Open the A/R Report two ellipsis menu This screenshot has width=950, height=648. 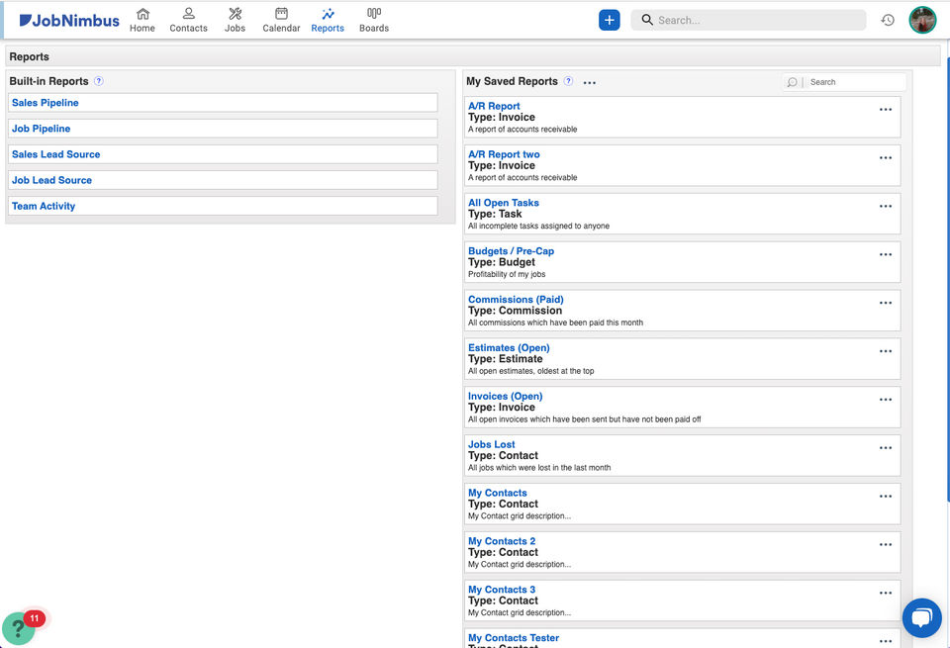[x=886, y=158]
